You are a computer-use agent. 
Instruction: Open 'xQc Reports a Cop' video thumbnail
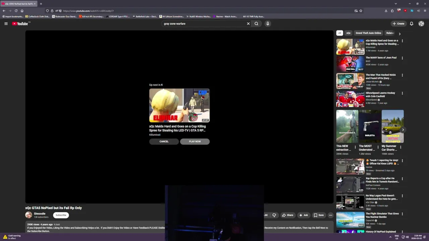[350, 184]
